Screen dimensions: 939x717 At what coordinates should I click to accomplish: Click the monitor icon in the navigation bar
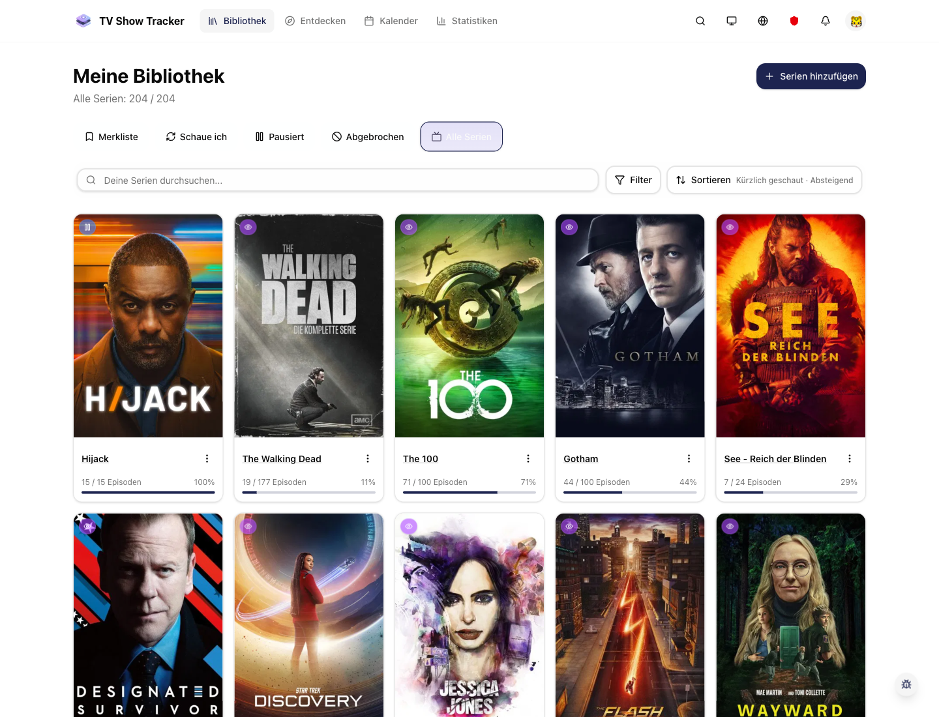(731, 21)
